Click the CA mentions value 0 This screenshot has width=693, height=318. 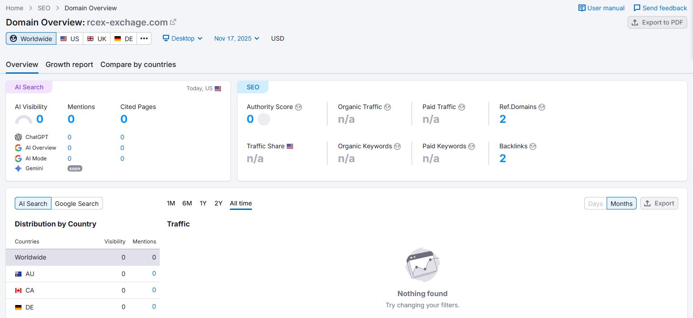154,290
